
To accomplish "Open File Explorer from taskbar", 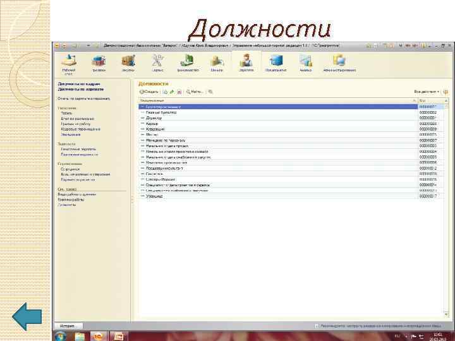I will [x=79, y=337].
